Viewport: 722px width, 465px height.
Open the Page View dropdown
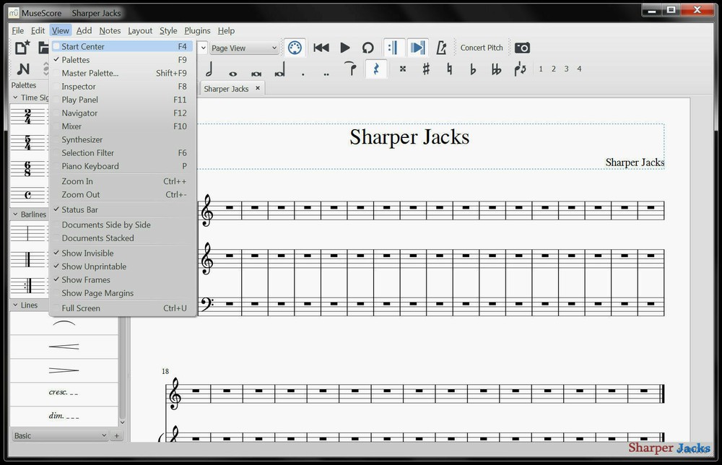(x=243, y=48)
